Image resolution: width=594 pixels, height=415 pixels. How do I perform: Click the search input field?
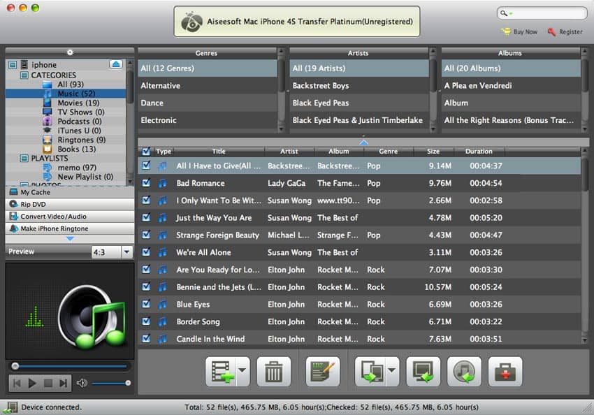(542, 13)
